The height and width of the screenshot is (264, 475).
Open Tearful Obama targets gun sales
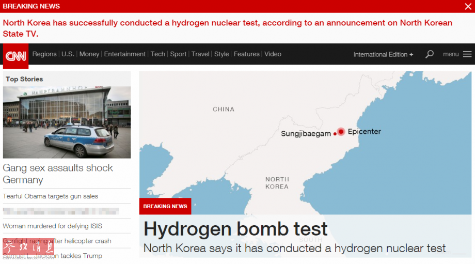50,196
